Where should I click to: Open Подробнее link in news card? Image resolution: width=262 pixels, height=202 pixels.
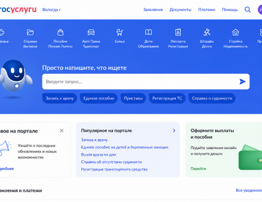[7, 169]
